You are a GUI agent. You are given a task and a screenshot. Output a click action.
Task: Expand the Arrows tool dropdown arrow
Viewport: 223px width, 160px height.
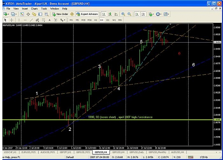tap(65, 20)
